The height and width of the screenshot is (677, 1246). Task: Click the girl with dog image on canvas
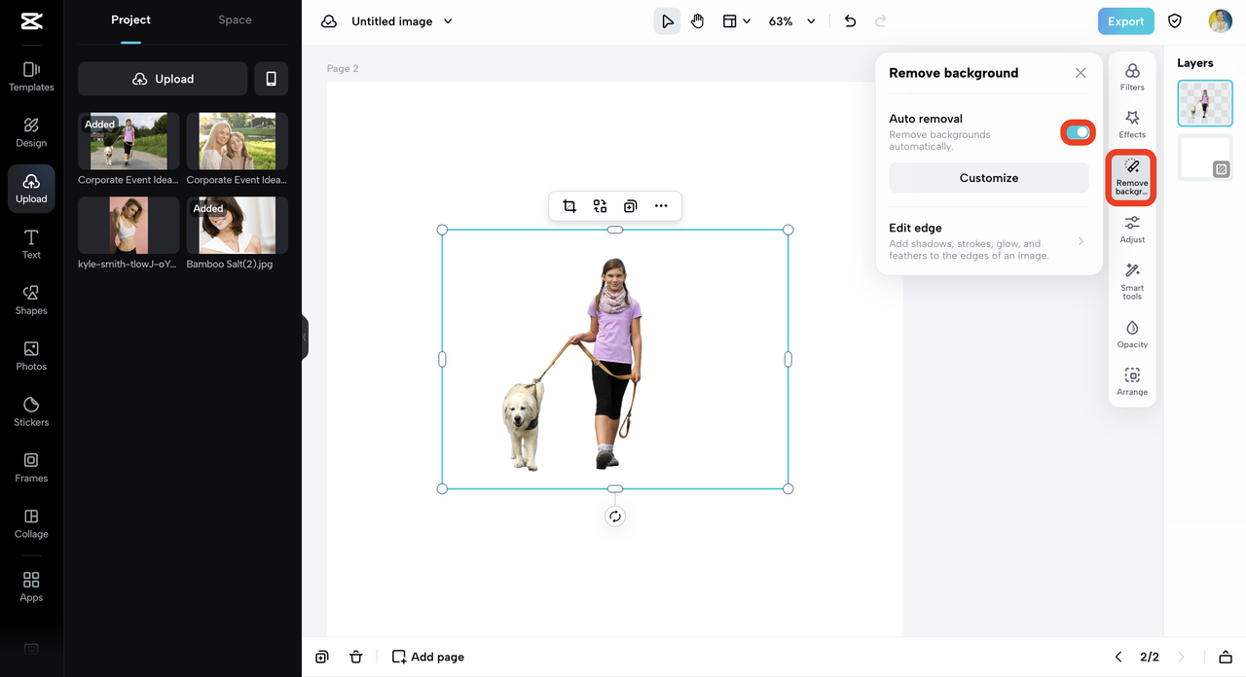[615, 359]
